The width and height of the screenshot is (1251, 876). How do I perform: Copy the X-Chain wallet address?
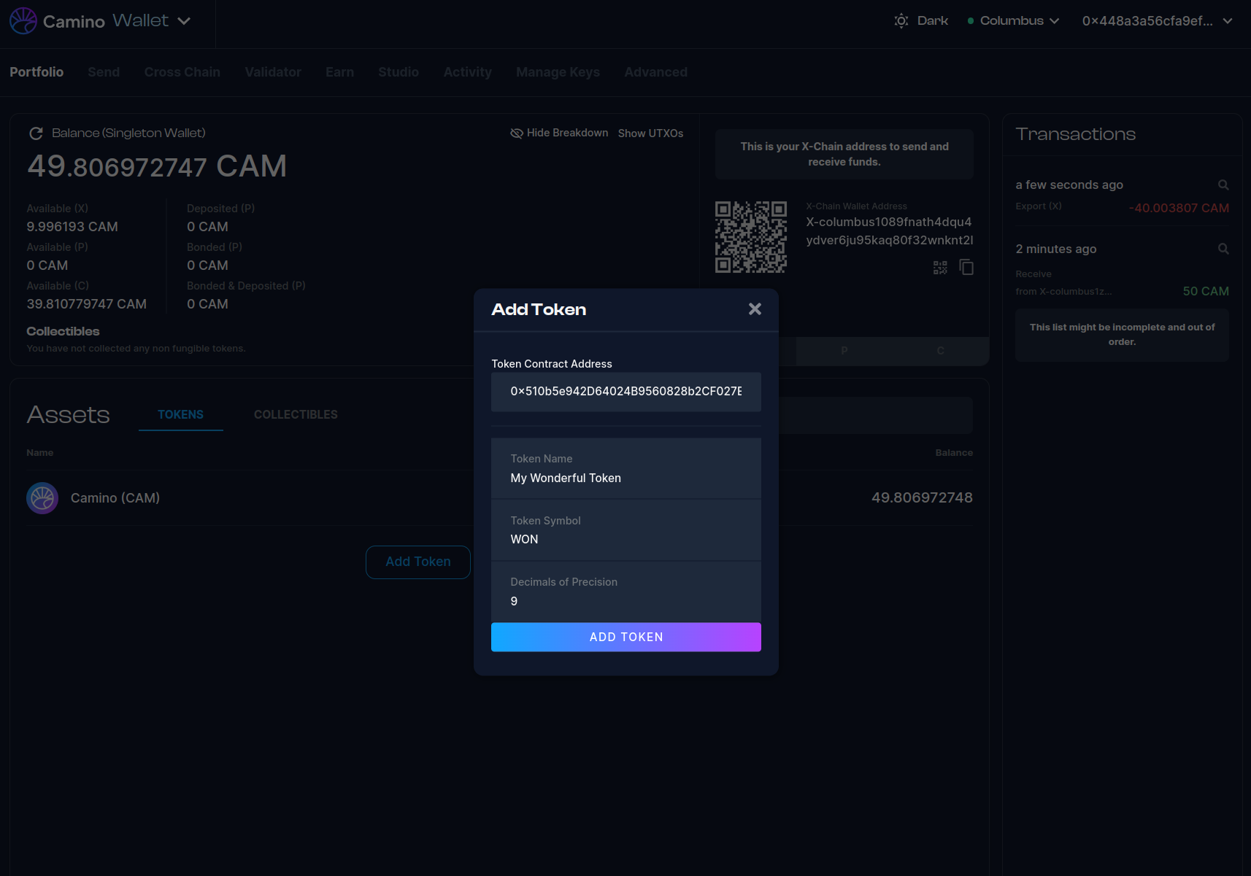point(966,268)
